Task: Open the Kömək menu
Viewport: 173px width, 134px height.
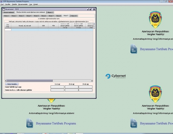Action: point(35,5)
